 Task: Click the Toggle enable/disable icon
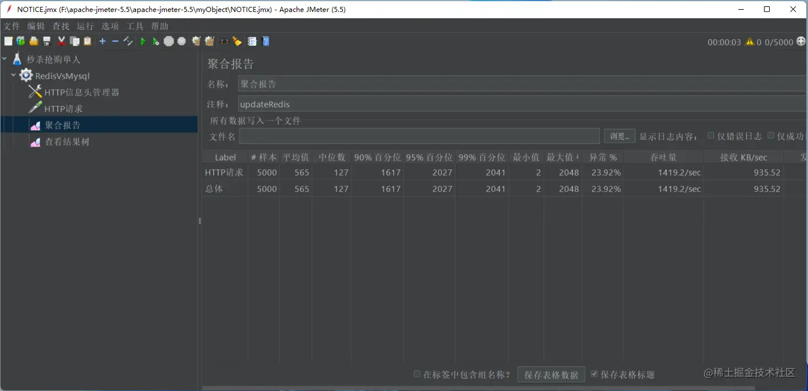128,41
